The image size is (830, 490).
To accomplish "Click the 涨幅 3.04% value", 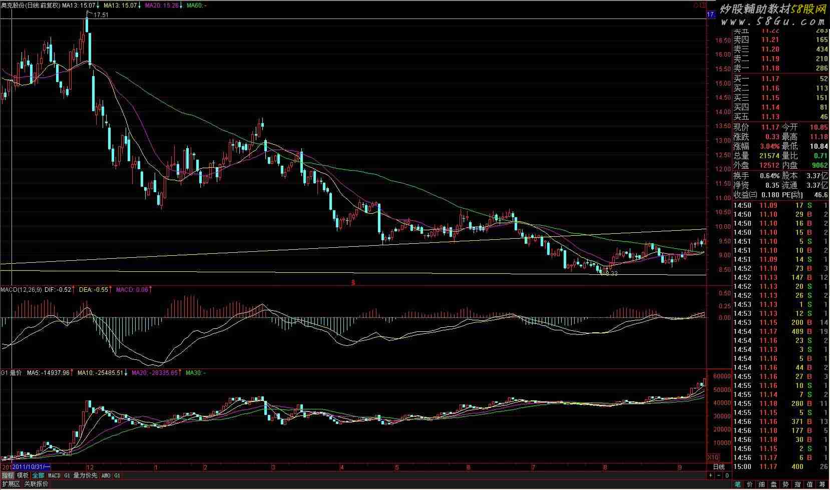I will 770,146.
